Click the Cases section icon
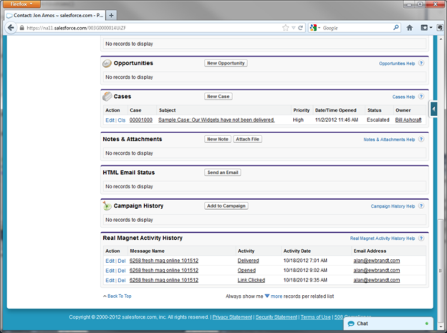The height and width of the screenshot is (333, 447). pos(107,97)
